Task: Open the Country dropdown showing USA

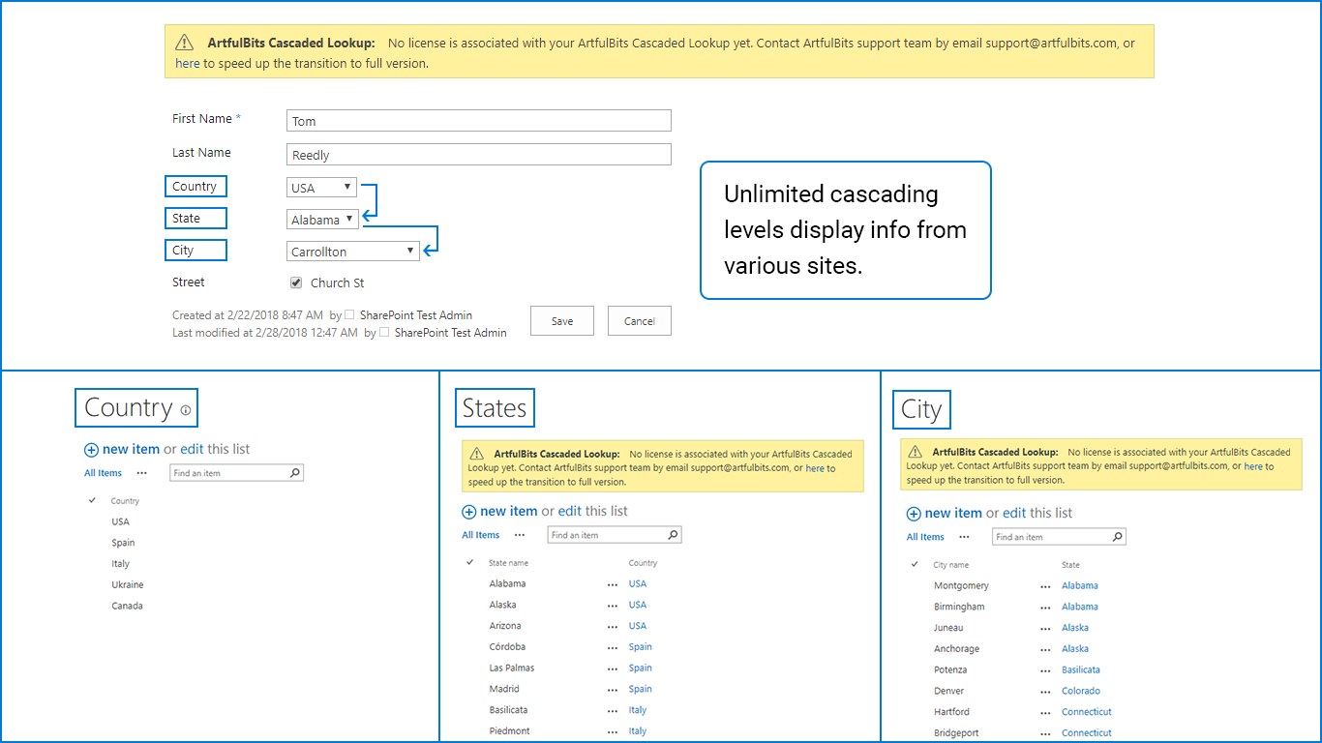Action: [x=322, y=188]
